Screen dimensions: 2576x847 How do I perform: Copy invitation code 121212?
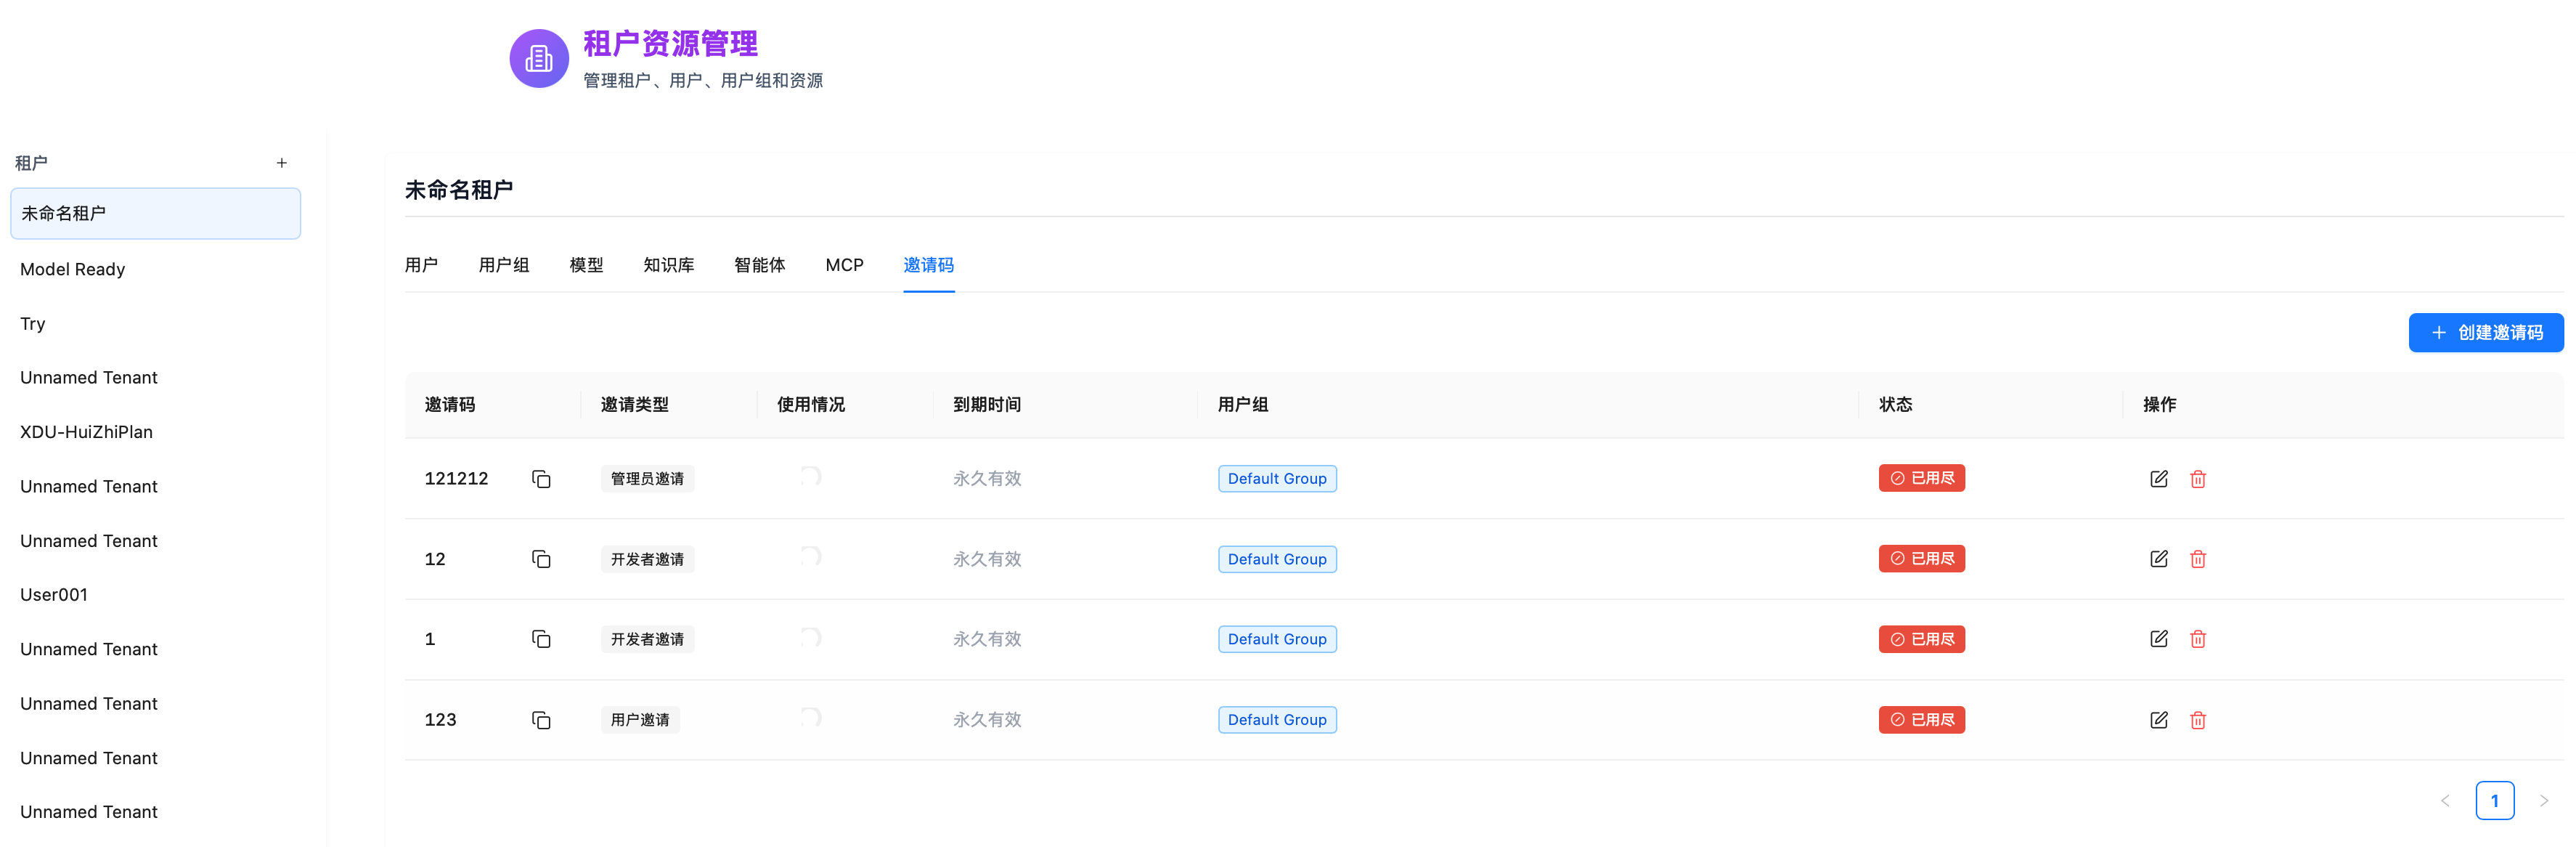(541, 479)
